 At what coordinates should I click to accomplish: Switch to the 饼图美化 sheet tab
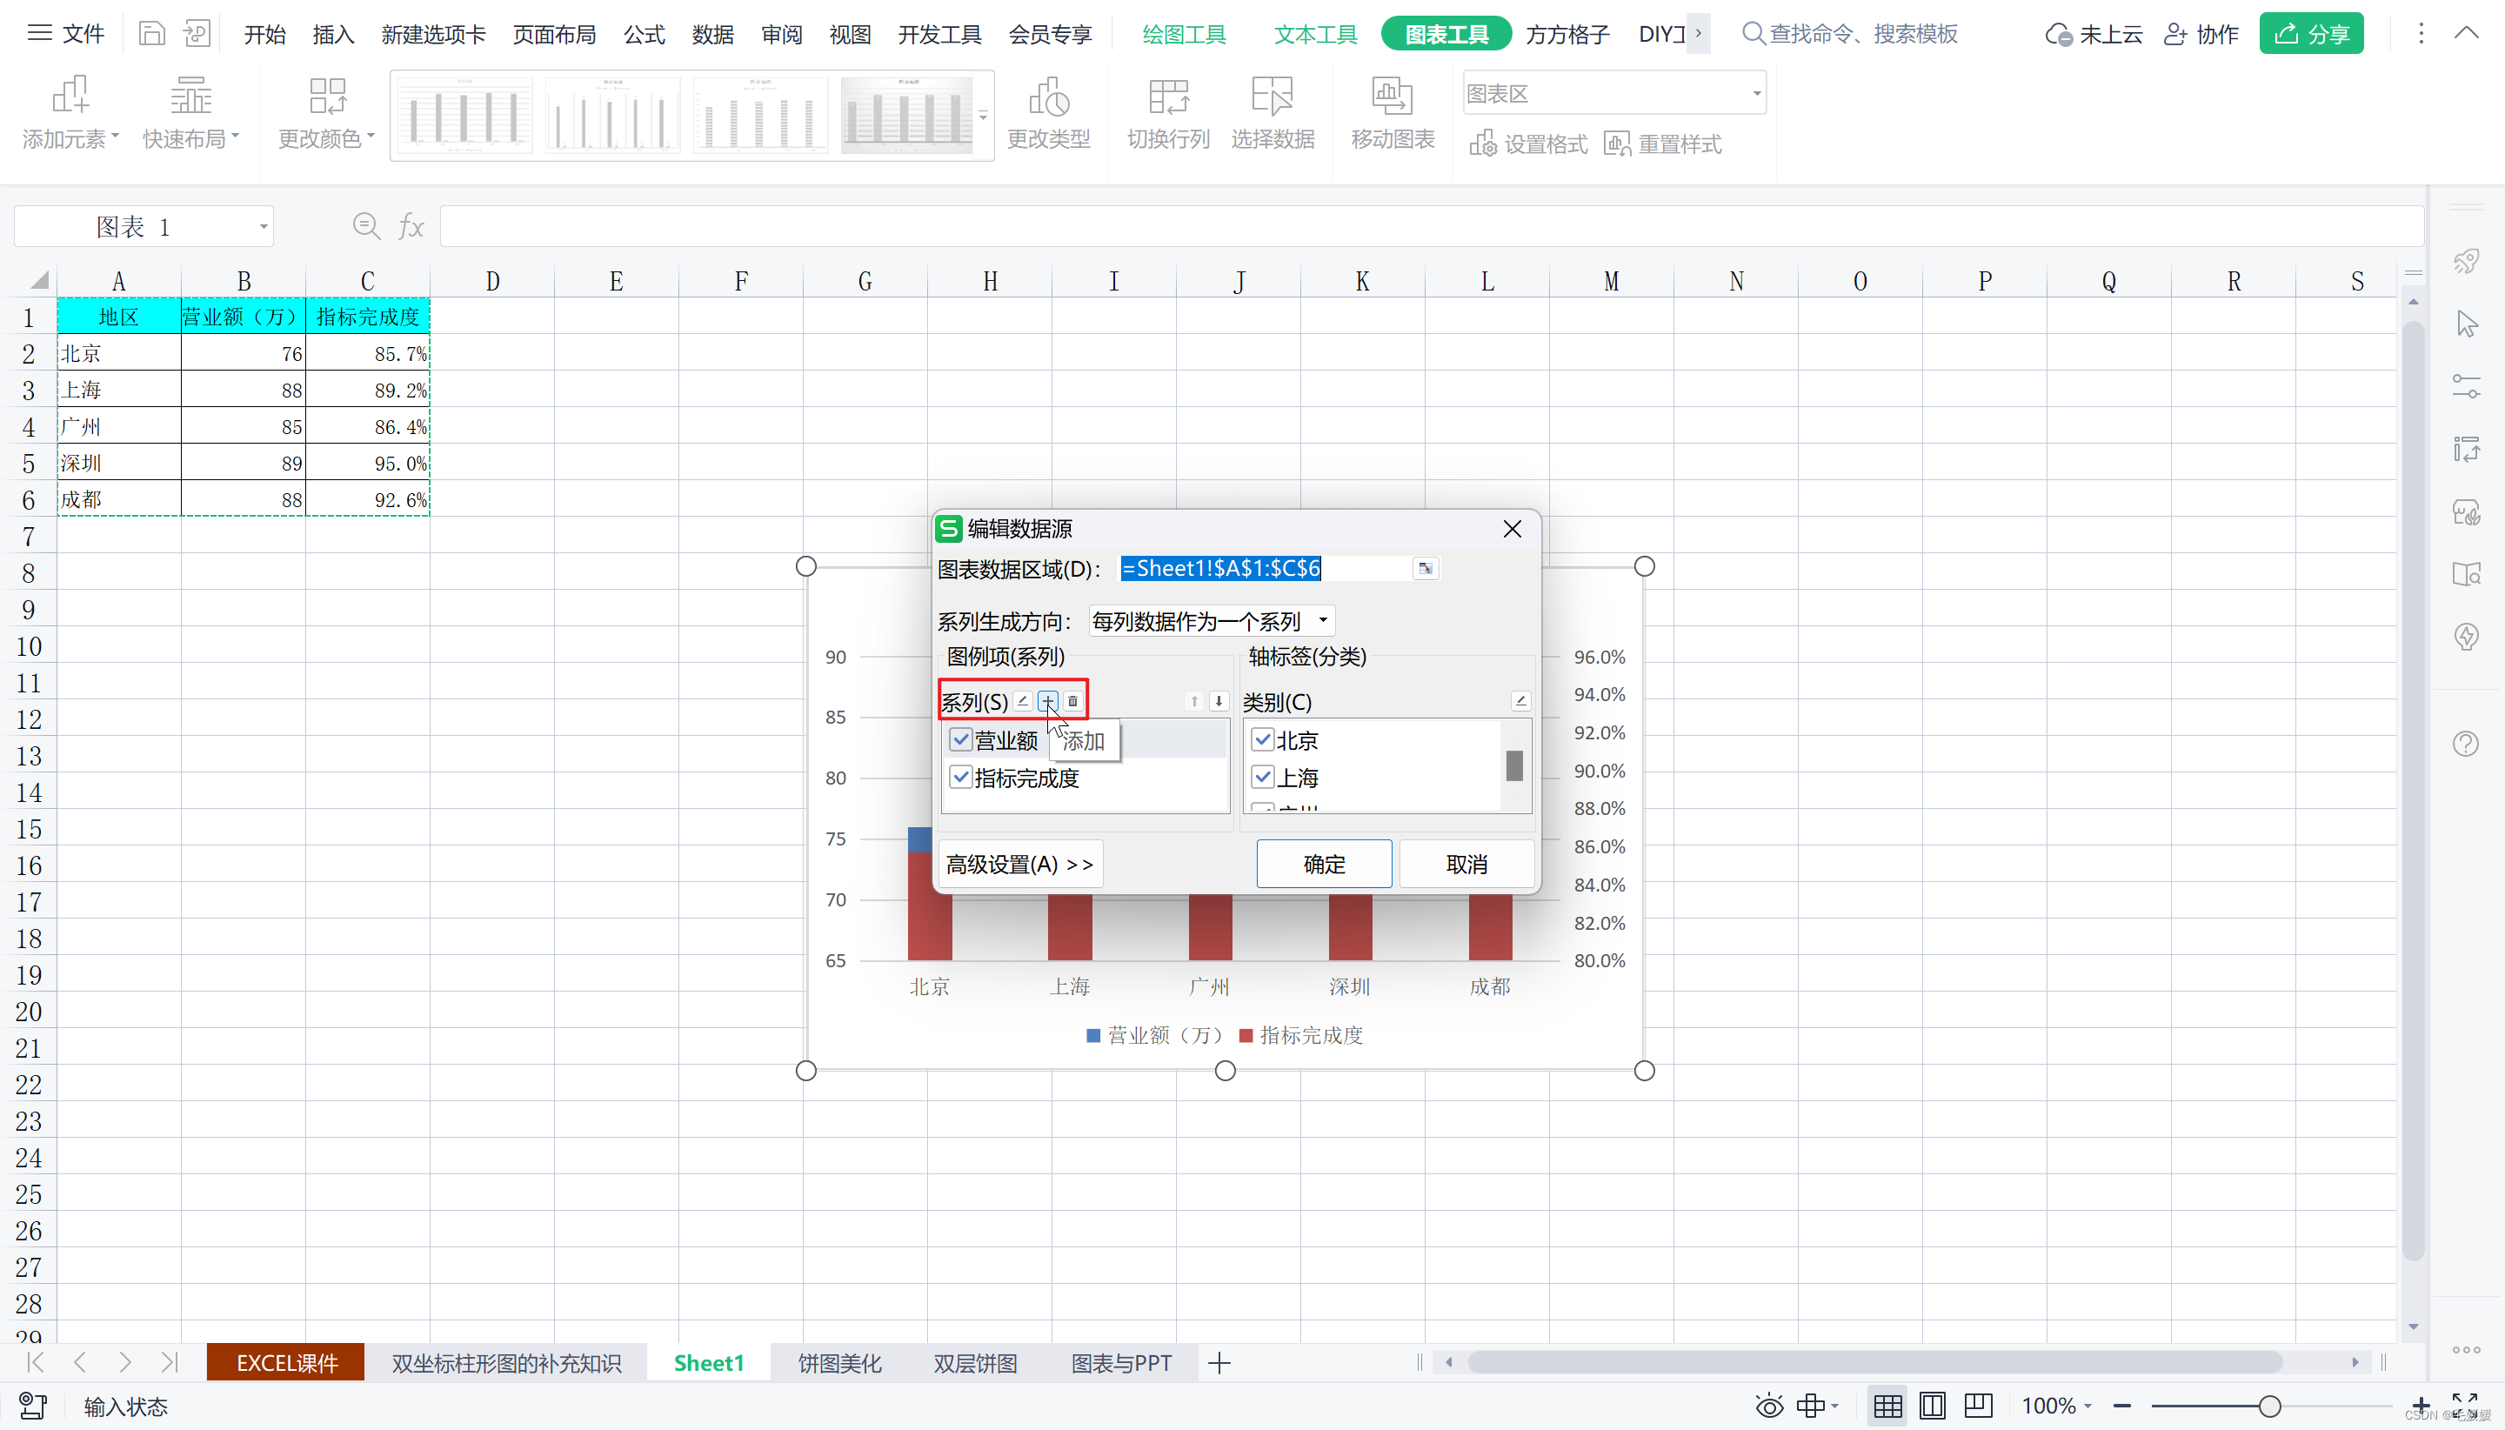coord(839,1363)
